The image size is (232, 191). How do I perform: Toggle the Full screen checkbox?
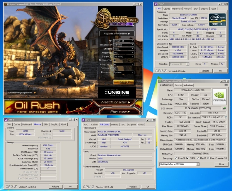(114, 68)
